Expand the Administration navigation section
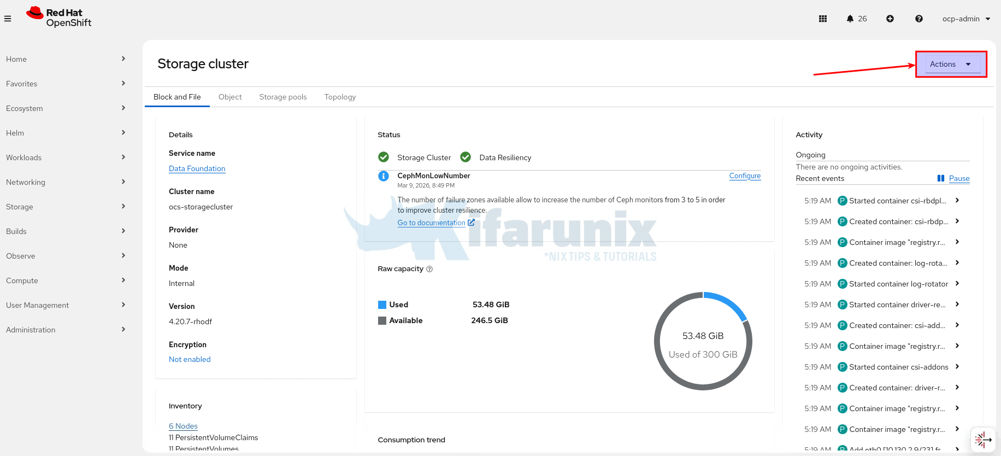This screenshot has height=456, width=1001. [66, 330]
